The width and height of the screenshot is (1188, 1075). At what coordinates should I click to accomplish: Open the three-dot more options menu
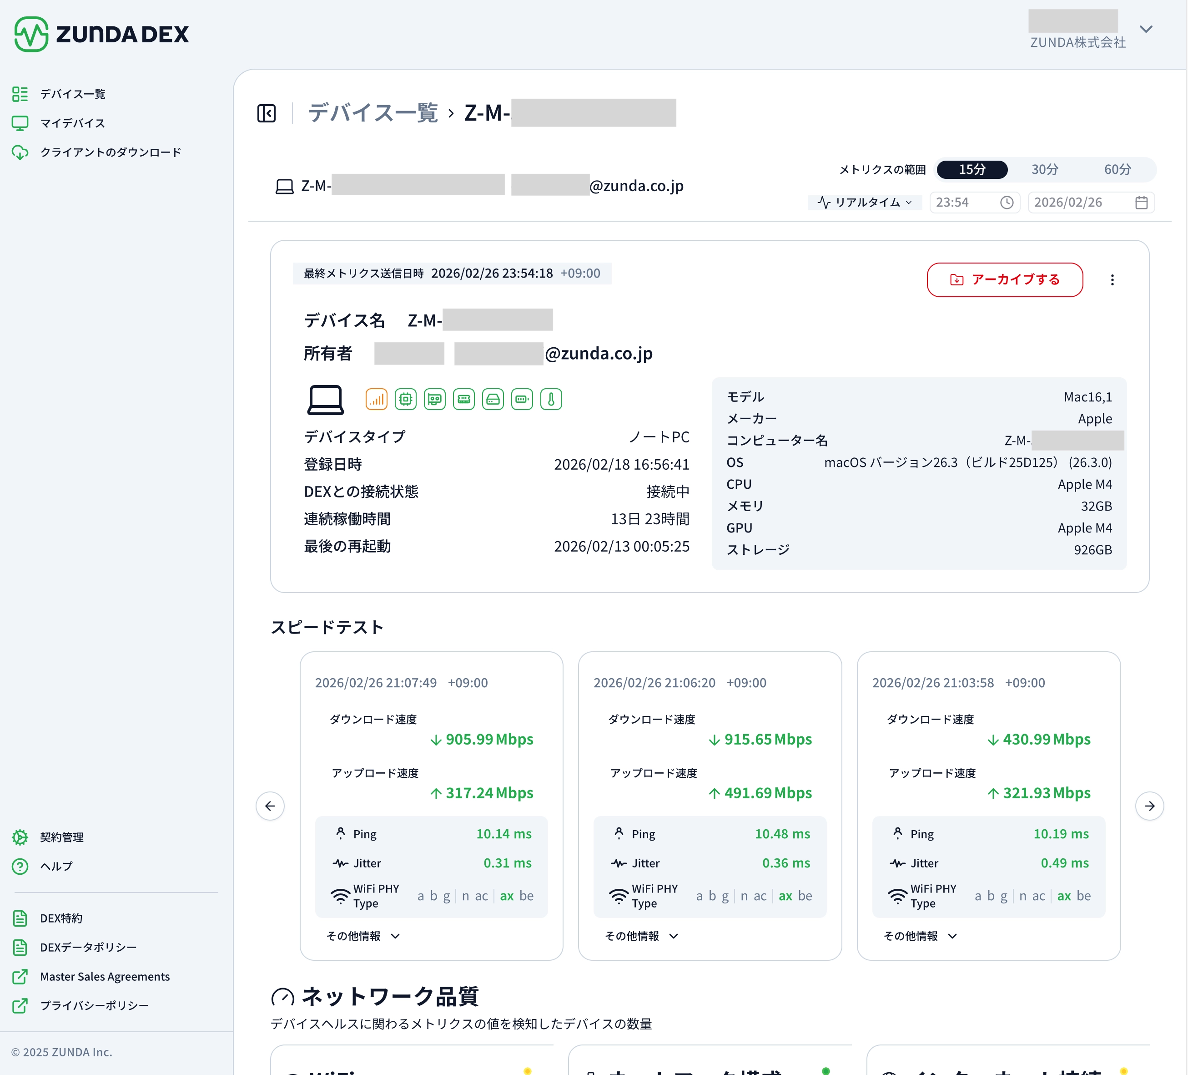(1112, 280)
